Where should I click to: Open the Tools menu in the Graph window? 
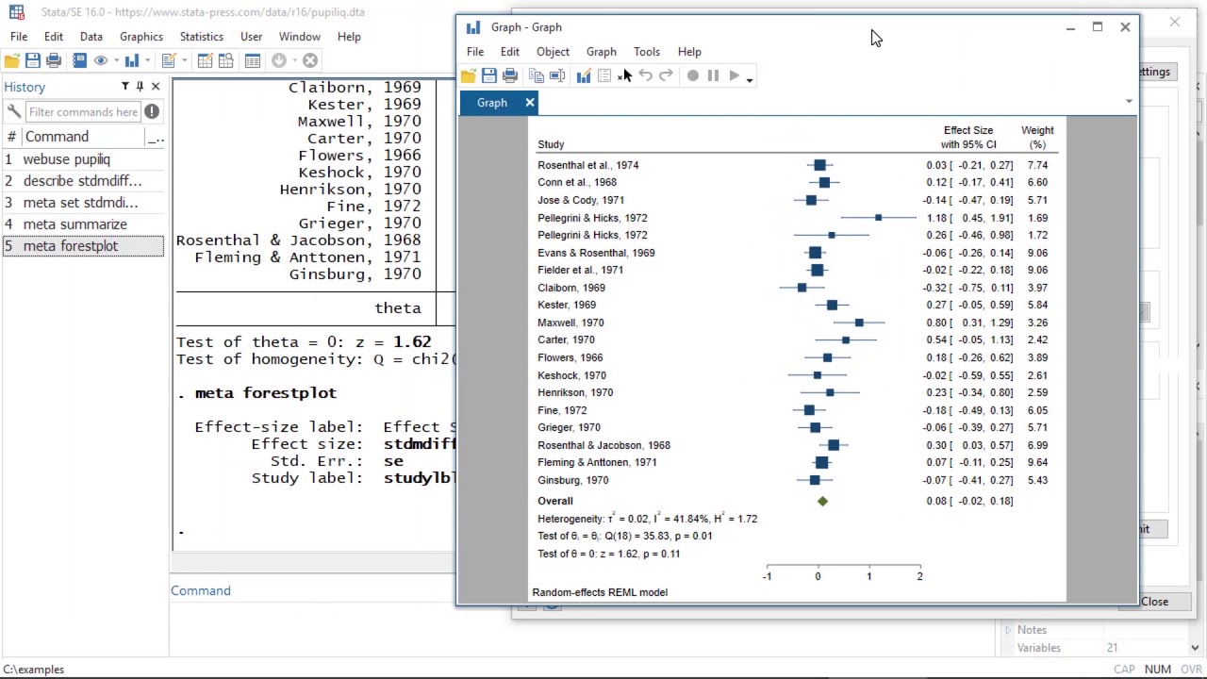click(x=647, y=52)
